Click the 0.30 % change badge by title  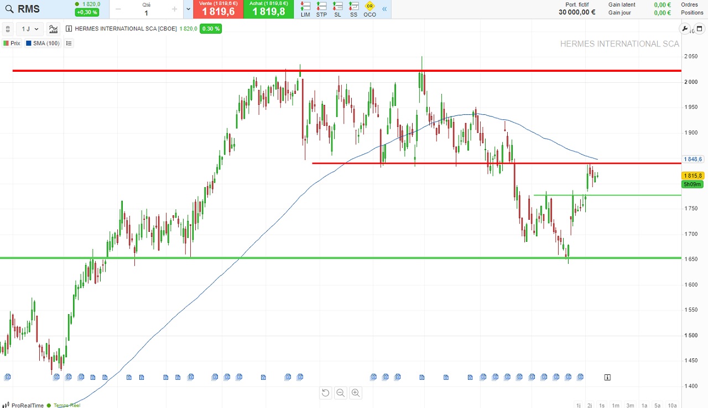pyautogui.click(x=211, y=29)
